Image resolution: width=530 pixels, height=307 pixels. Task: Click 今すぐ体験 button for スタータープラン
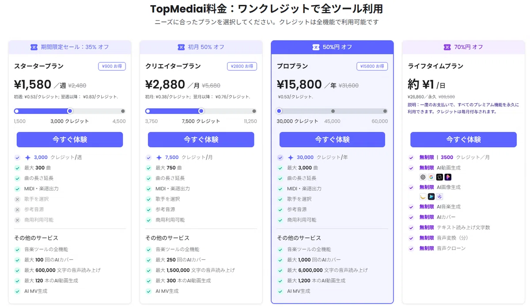coord(70,140)
